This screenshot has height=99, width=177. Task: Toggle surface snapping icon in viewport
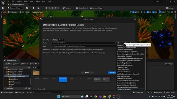[x=144, y=12]
